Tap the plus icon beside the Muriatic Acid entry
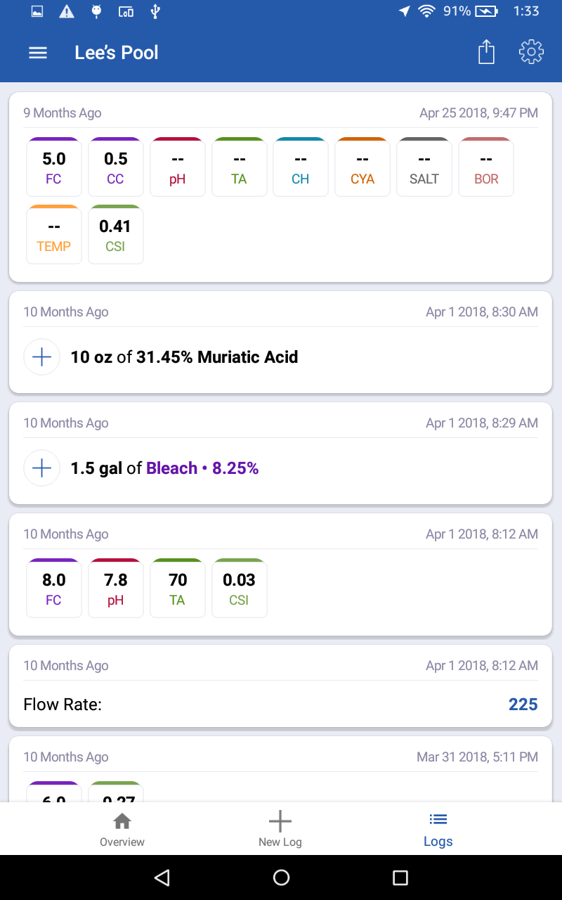562x900 pixels. (41, 357)
